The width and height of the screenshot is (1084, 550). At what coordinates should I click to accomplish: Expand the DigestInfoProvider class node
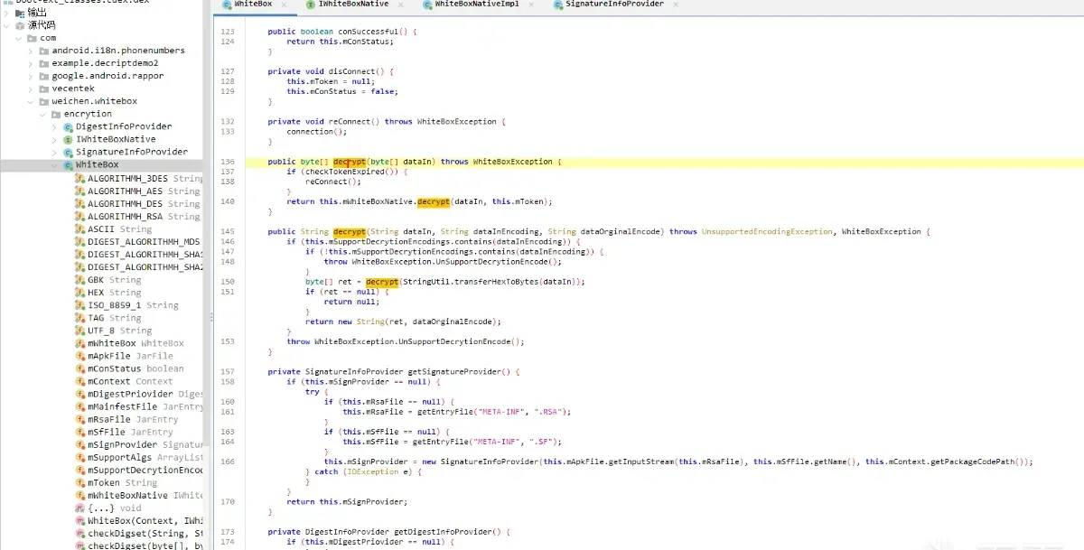pyautogui.click(x=54, y=126)
